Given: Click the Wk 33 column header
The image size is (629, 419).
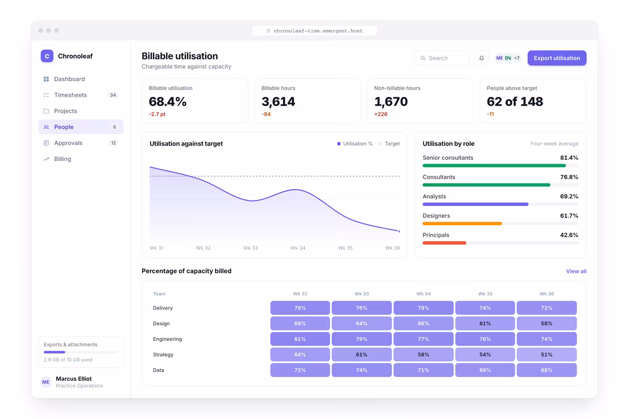Looking at the screenshot, I should pos(362,294).
